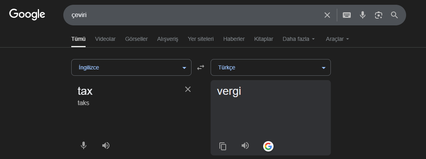Swap source and target languages
This screenshot has height=159, width=426.
[x=201, y=67]
